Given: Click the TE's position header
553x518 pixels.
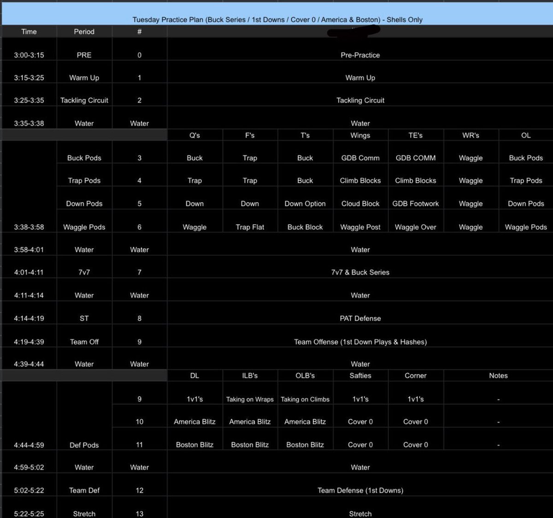Looking at the screenshot, I should tap(416, 135).
